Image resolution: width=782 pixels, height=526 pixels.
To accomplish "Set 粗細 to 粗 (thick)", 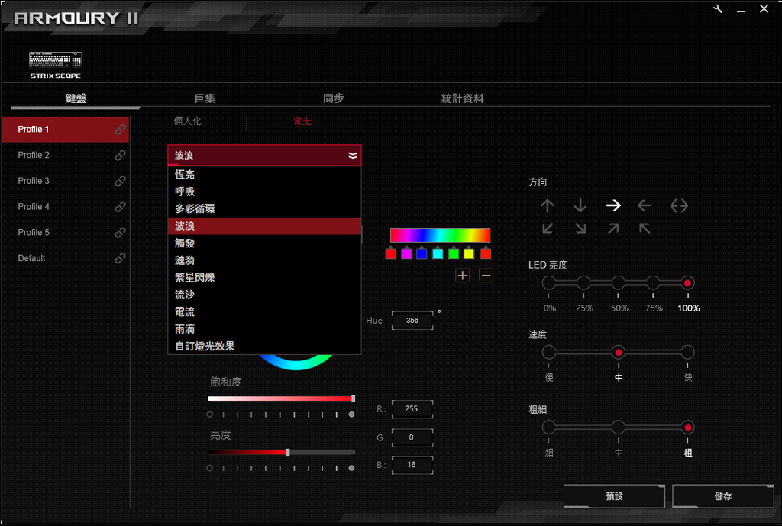I will [688, 428].
